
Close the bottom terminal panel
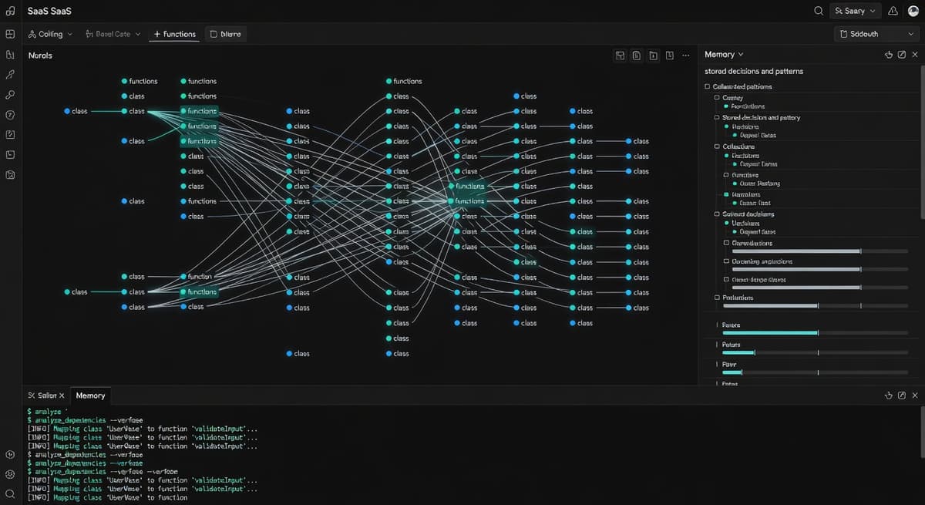pyautogui.click(x=915, y=395)
